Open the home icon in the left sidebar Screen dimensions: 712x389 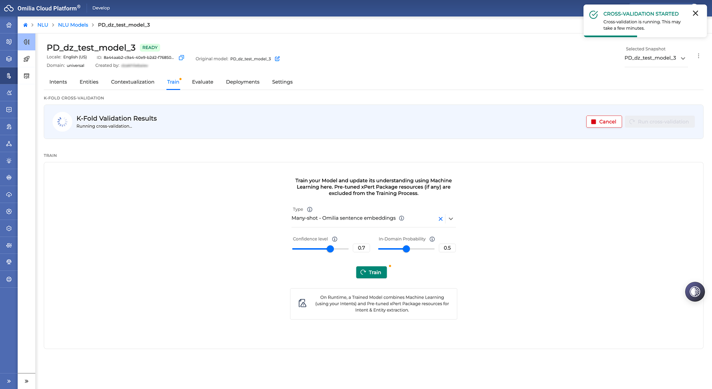8,25
